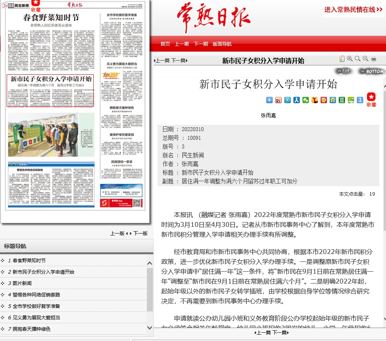Click article scrollbar down arrow
386x341 pixels.
(x=385, y=319)
